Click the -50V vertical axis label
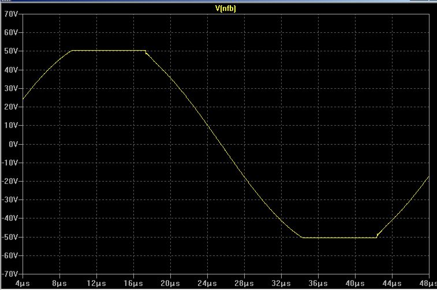Image resolution: width=437 pixels, height=290 pixels. click(x=10, y=237)
